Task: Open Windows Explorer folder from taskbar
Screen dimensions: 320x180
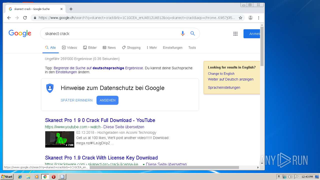Action: click(28, 177)
